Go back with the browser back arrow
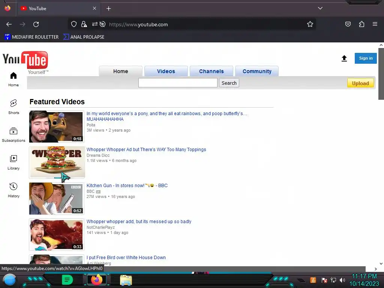 click(x=9, y=24)
